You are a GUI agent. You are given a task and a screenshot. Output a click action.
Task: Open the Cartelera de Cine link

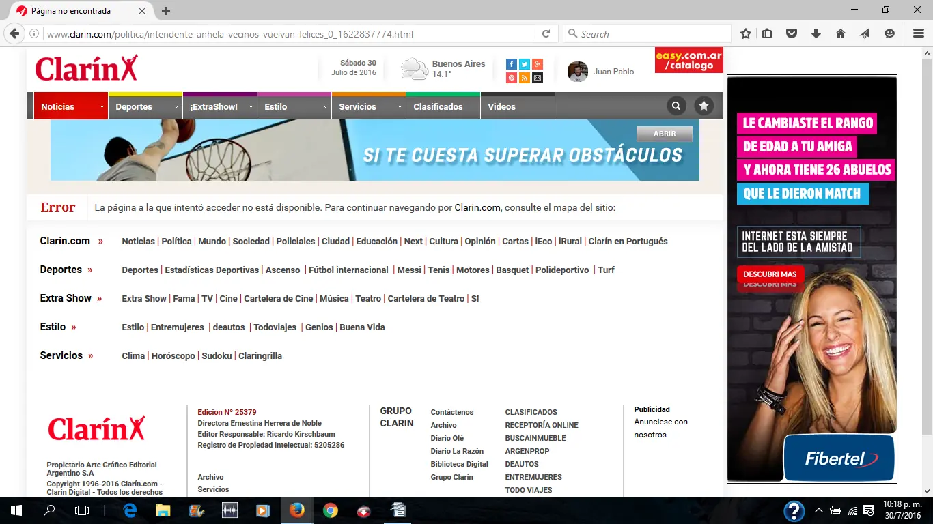(x=279, y=298)
